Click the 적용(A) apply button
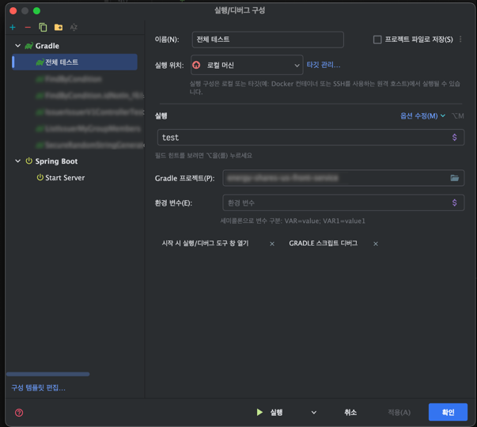This screenshot has height=427, width=477. click(399, 413)
